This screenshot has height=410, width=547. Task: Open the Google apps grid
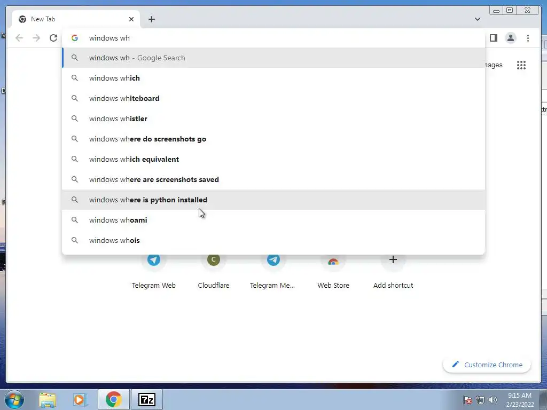click(521, 65)
